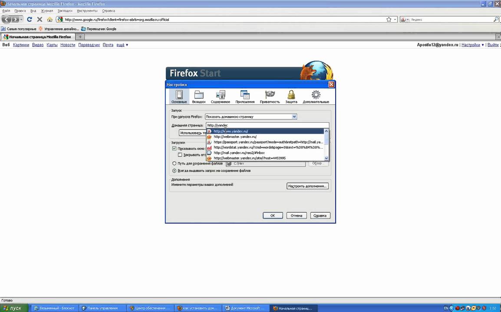Open the Файл menu

point(6,11)
